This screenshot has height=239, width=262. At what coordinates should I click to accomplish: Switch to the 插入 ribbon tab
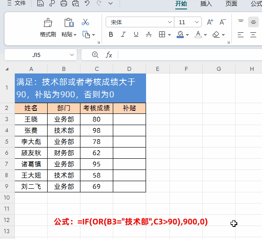click(206, 4)
